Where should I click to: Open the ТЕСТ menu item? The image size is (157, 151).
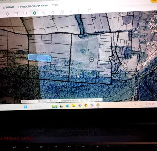(55, 5)
